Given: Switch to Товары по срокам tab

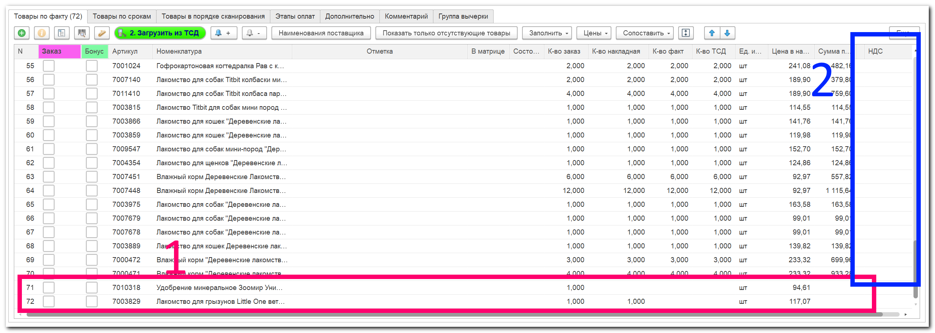Looking at the screenshot, I should [x=121, y=16].
